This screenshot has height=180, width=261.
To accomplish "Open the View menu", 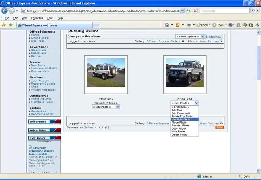I will pyautogui.click(x=24, y=18).
